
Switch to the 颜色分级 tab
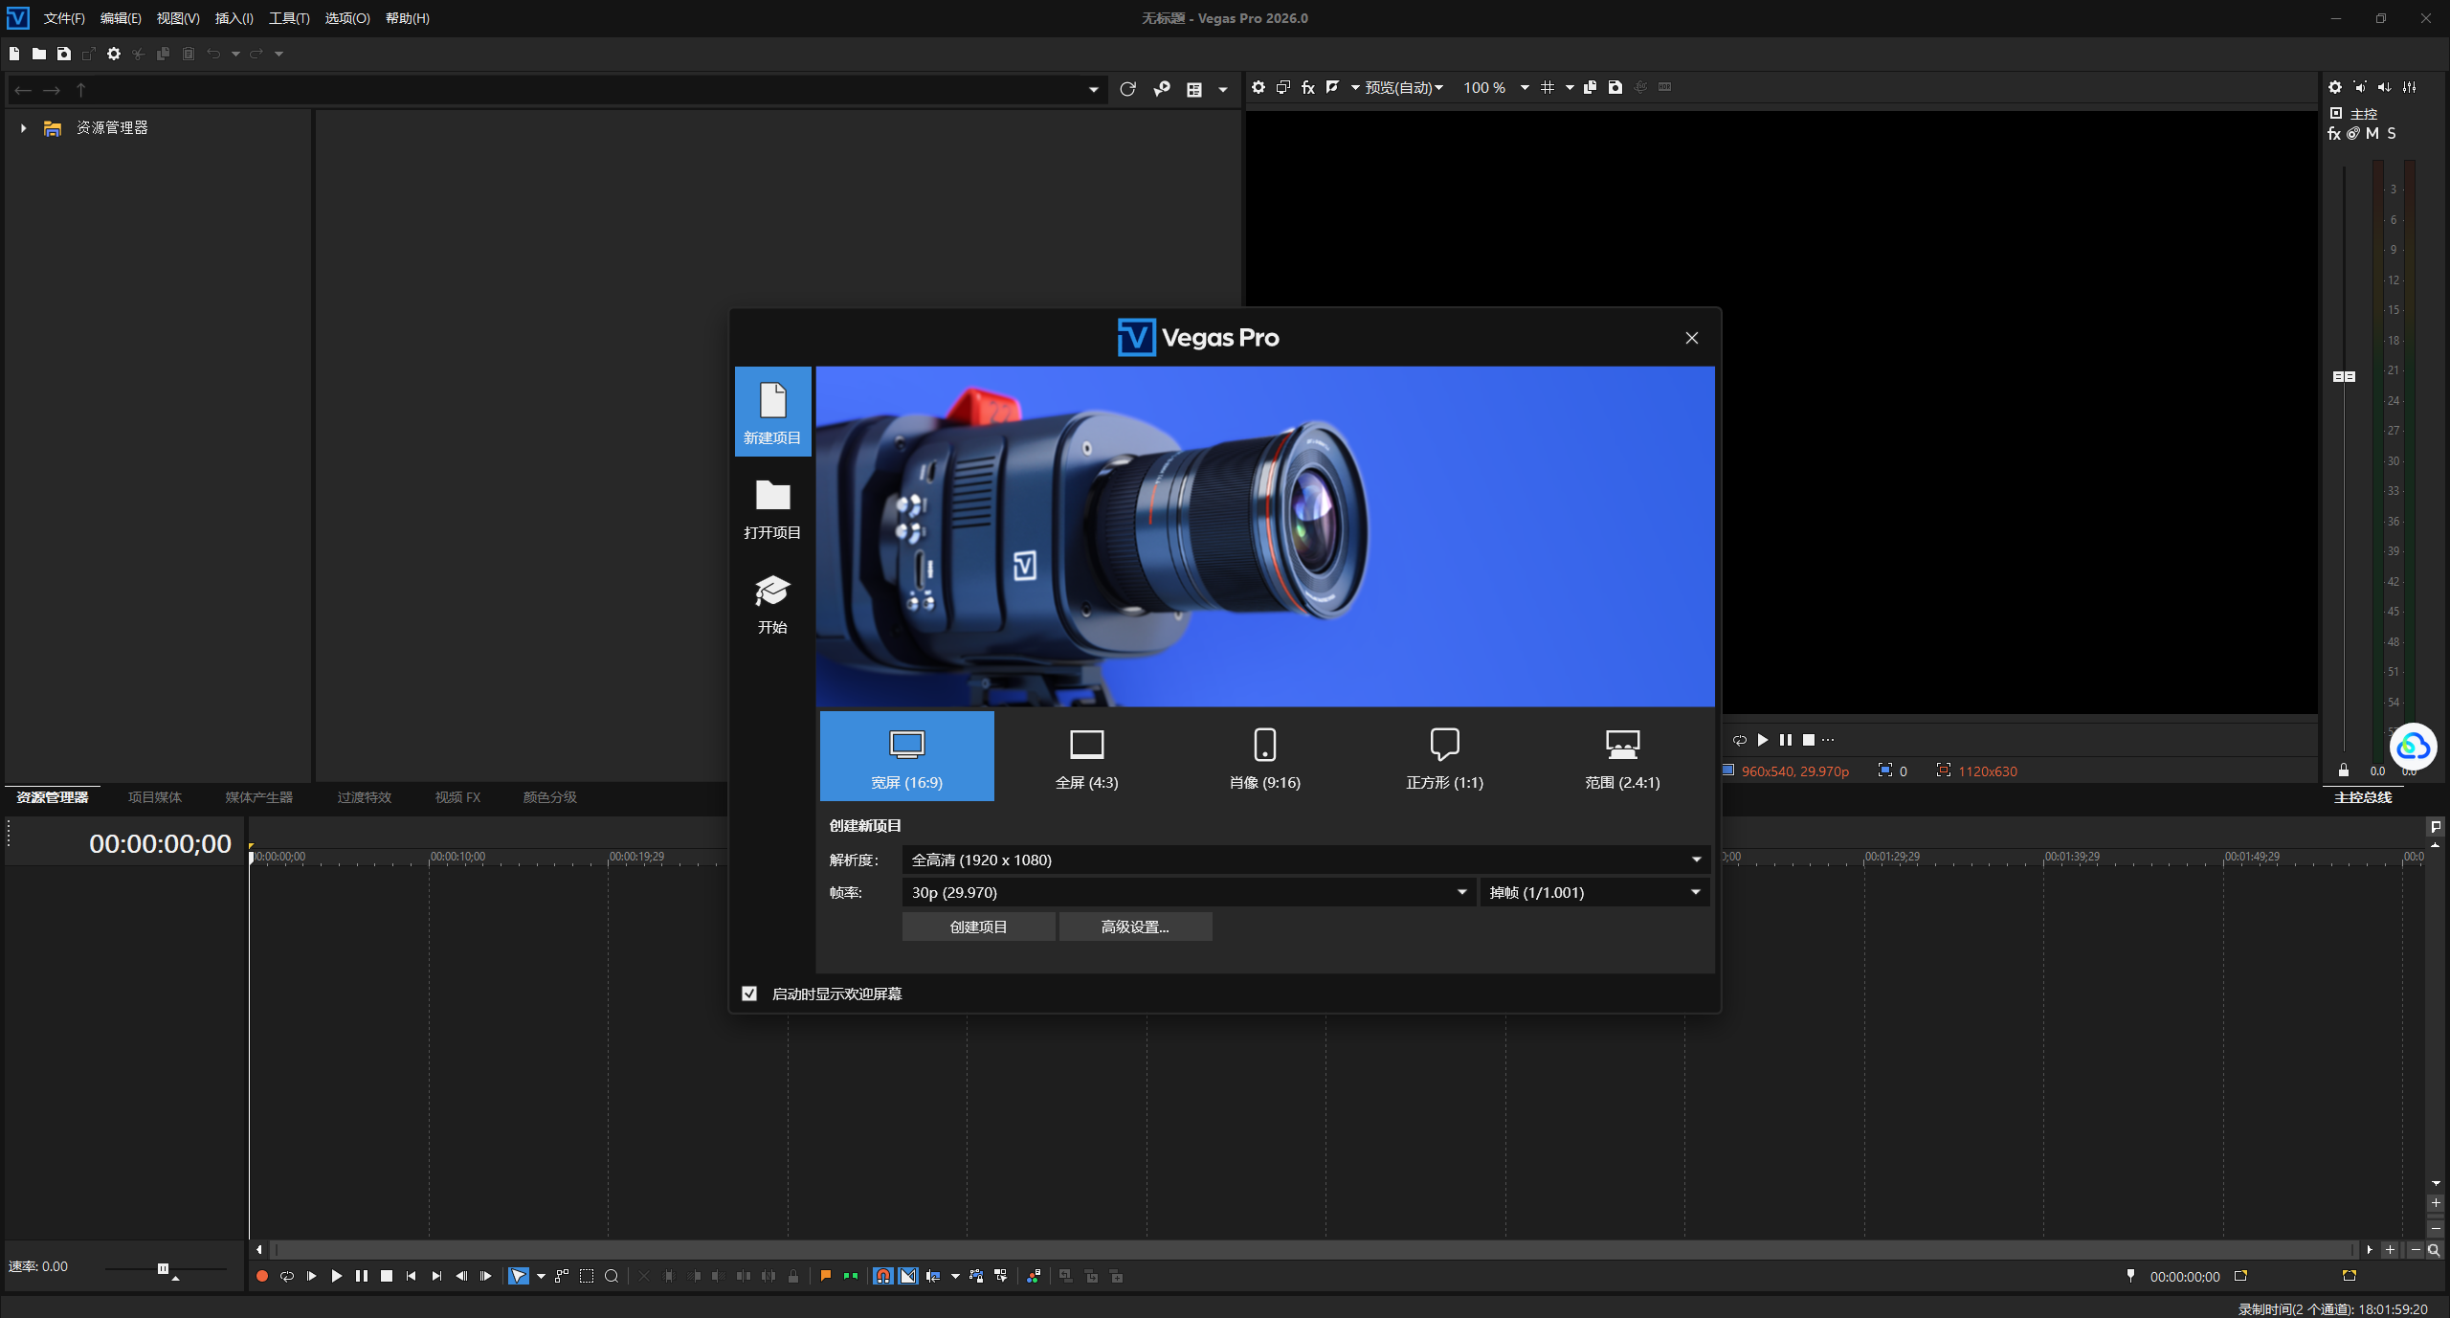[x=550, y=797]
